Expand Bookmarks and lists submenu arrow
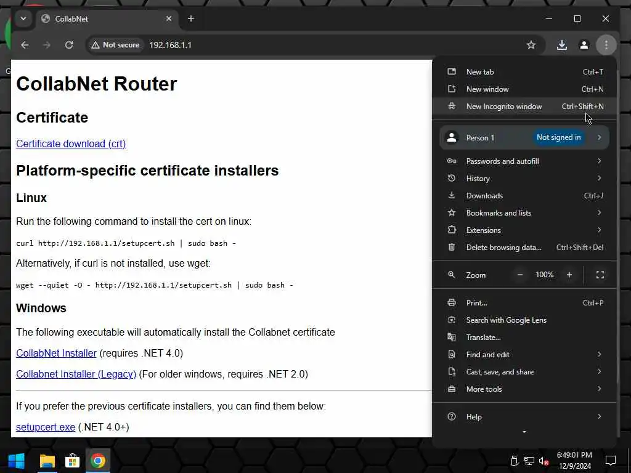 click(x=599, y=212)
